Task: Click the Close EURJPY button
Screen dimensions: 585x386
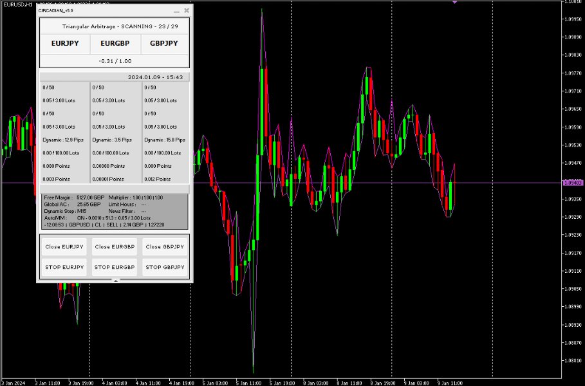Action: tap(64, 247)
